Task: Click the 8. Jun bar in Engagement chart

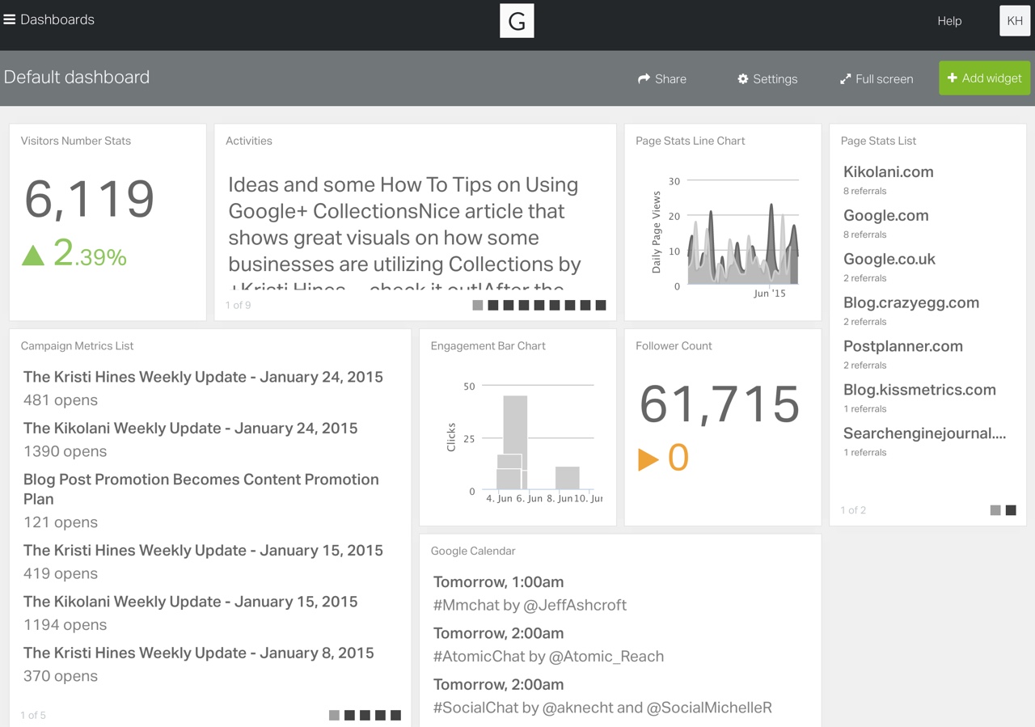Action: (x=567, y=478)
